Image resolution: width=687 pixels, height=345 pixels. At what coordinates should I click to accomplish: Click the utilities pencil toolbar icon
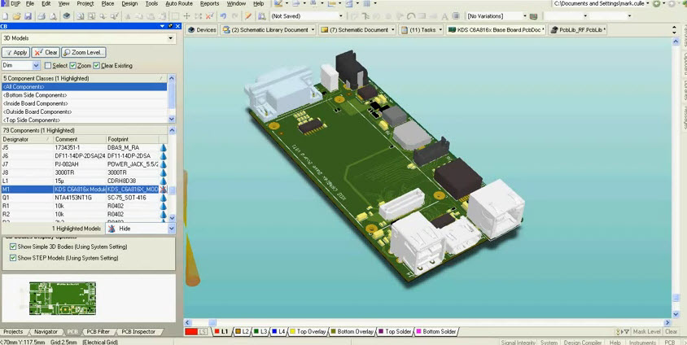point(278,3)
